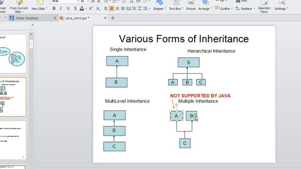Image resolution: width=301 pixels, height=169 pixels.
Task: Insert a Picture
Action: point(191,6)
